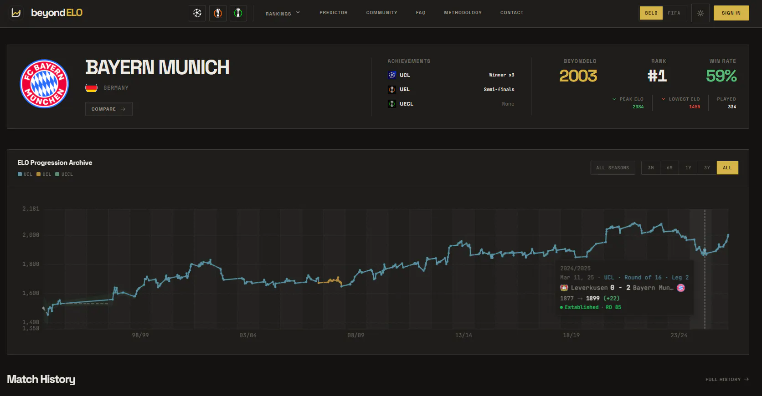Image resolution: width=762 pixels, height=396 pixels.
Task: Expand the Rankings chevron arrow
Action: 298,13
